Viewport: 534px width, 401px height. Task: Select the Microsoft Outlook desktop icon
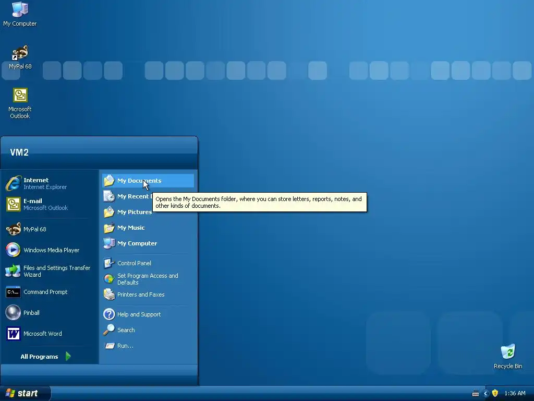20,103
